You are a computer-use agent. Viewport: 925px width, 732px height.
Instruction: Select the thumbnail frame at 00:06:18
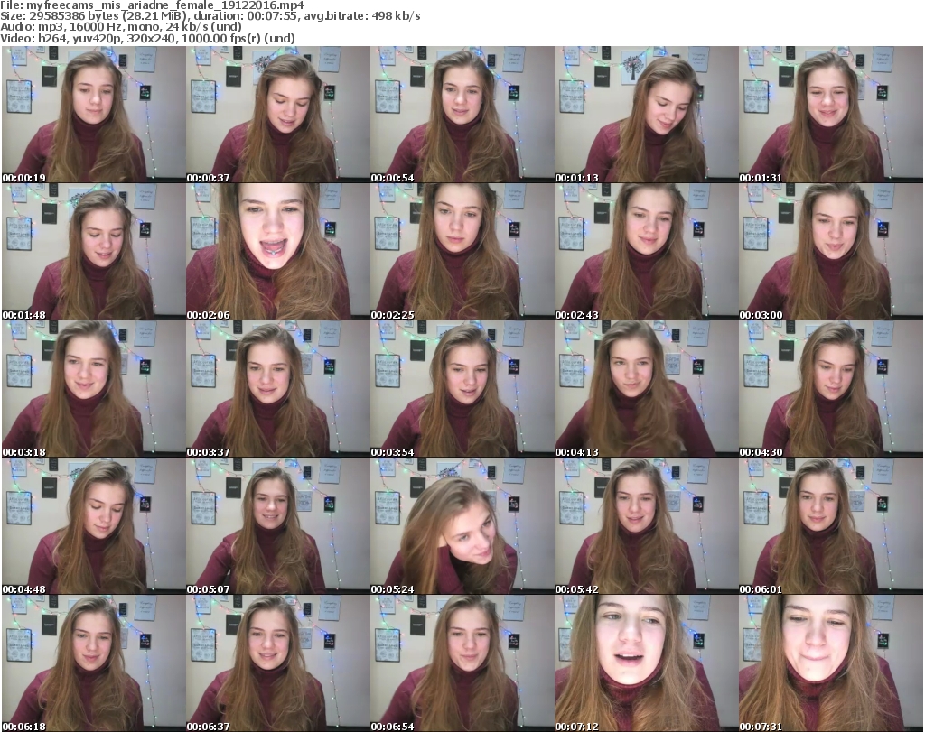(x=93, y=663)
